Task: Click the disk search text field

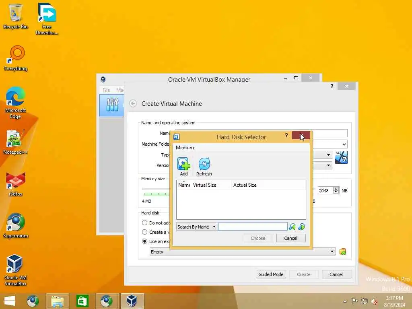Action: click(253, 227)
